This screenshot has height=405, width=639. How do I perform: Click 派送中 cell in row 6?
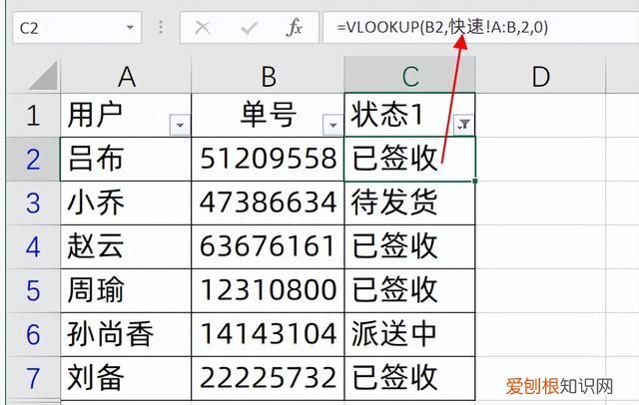[410, 334]
